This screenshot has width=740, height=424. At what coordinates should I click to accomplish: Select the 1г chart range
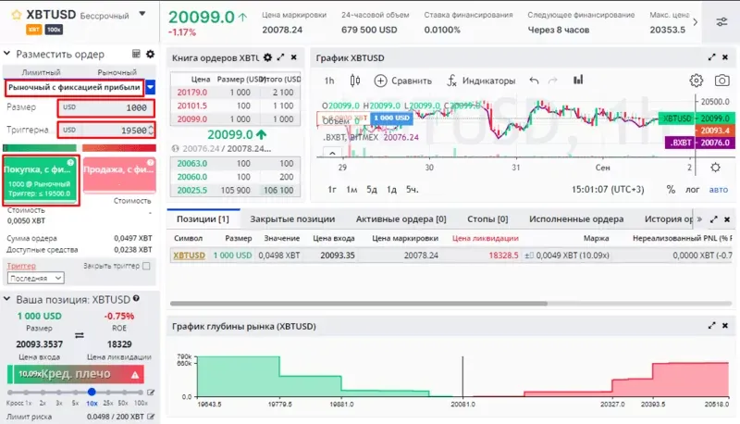click(x=332, y=190)
